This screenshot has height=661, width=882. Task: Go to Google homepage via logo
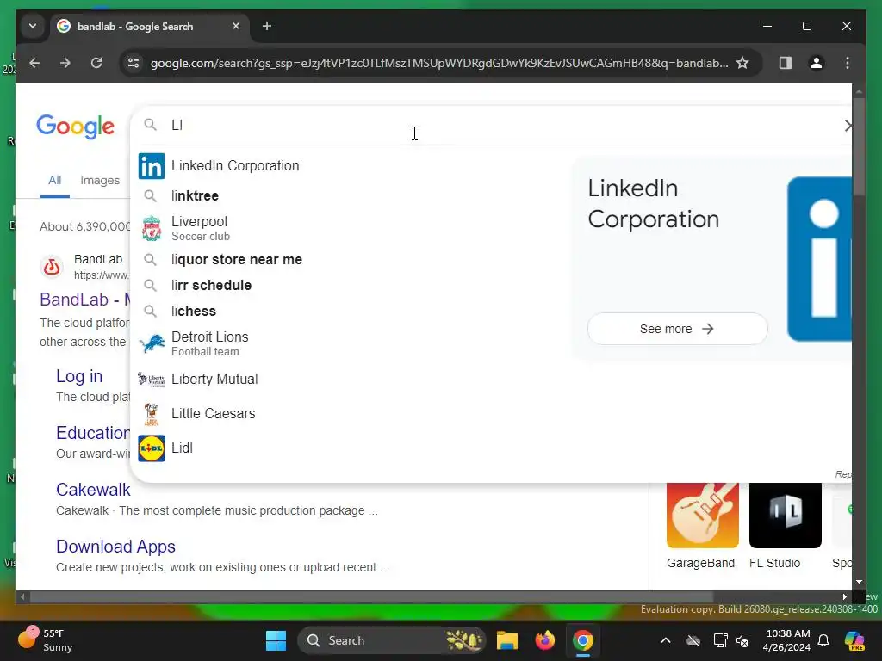pyautogui.click(x=76, y=127)
